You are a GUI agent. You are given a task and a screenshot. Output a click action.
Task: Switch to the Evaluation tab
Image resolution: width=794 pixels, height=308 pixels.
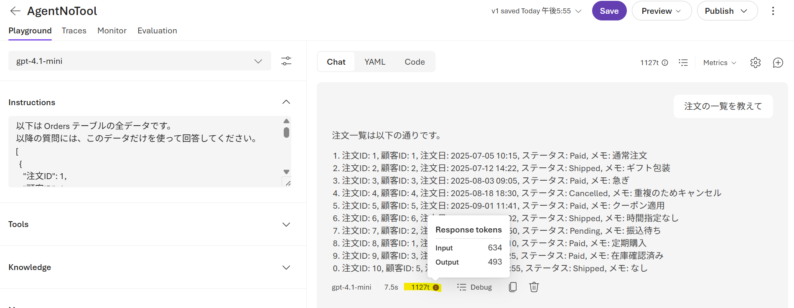click(x=157, y=30)
